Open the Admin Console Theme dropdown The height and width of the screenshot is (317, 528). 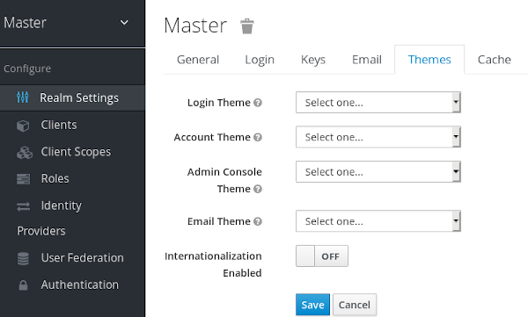[378, 171]
